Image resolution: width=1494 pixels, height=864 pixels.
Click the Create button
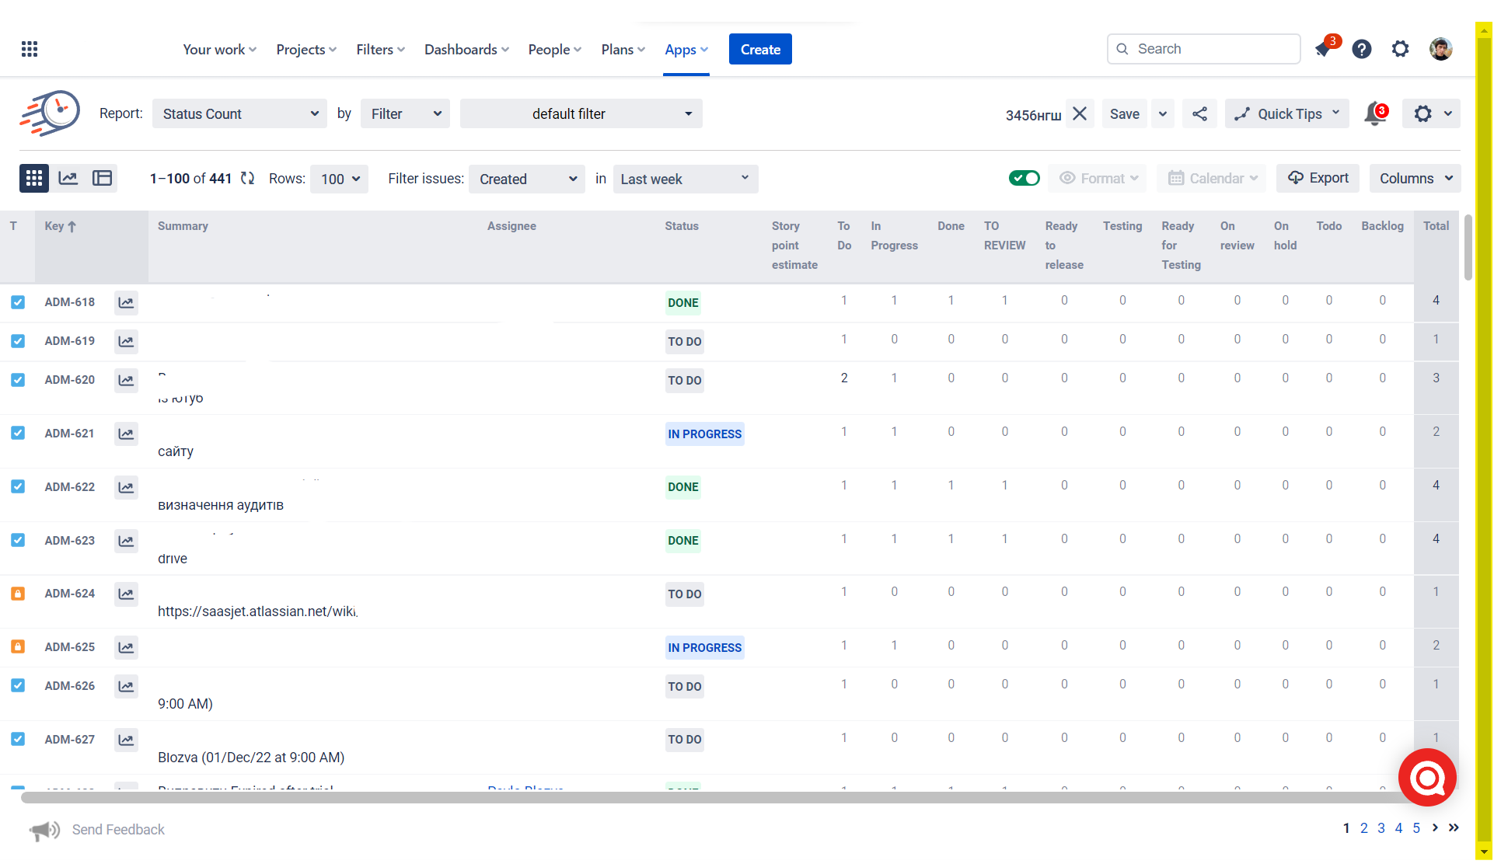click(760, 49)
